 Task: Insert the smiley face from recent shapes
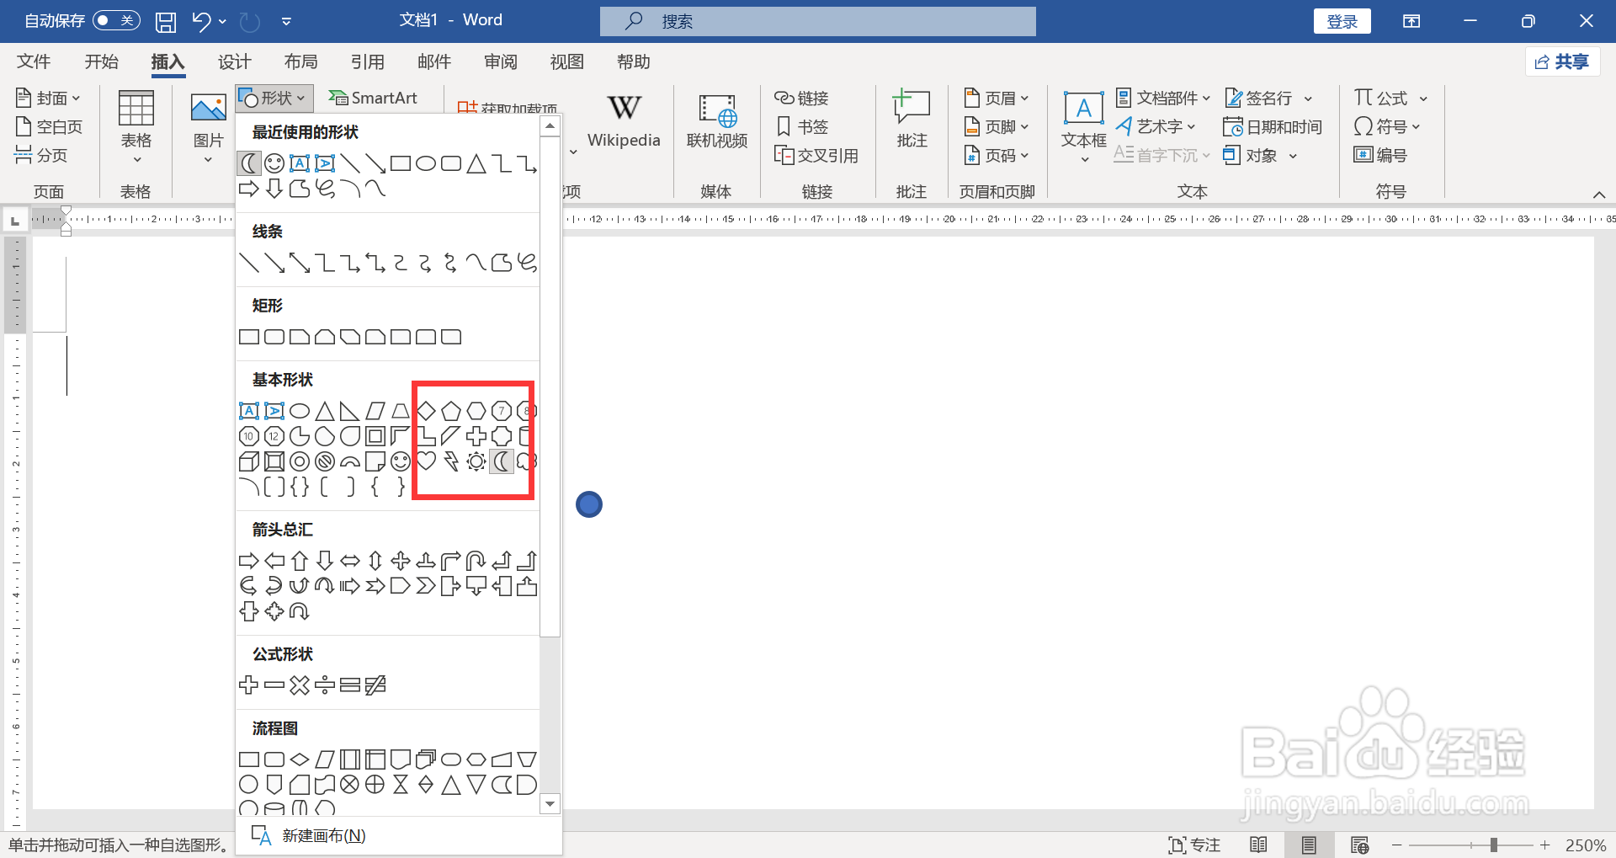[274, 163]
